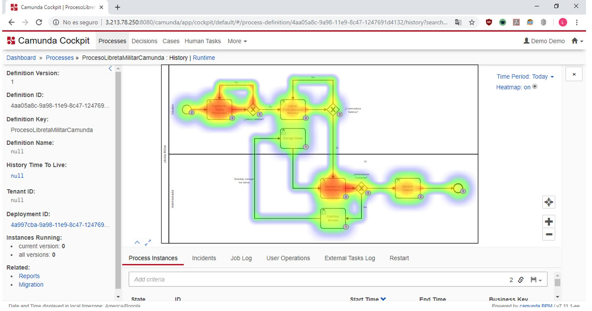Collapse tabs panel with the up chevron
The image size is (592, 311).
point(137,242)
